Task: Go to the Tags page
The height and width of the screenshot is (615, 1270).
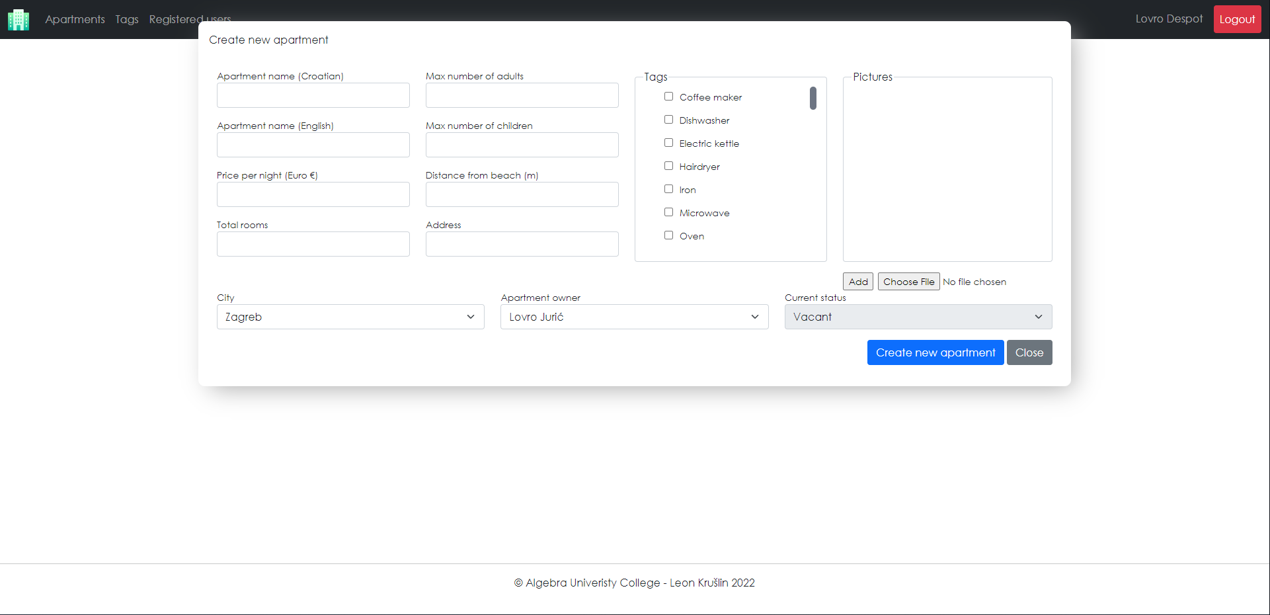Action: click(127, 19)
